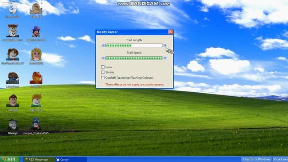Click the Show Errors taskbar button
Image resolution: width=288 pixels, height=162 pixels.
click(x=280, y=159)
